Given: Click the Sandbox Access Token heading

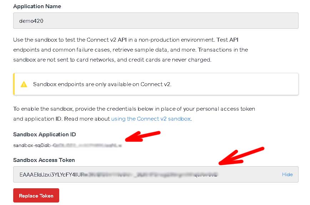Looking at the screenshot, I should point(44,160).
